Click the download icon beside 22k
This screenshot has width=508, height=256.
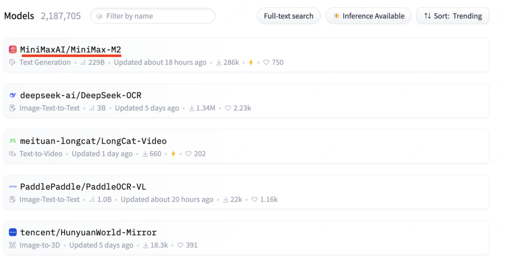pos(226,200)
